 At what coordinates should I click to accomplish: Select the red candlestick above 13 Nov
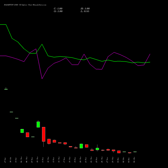[54, 141]
